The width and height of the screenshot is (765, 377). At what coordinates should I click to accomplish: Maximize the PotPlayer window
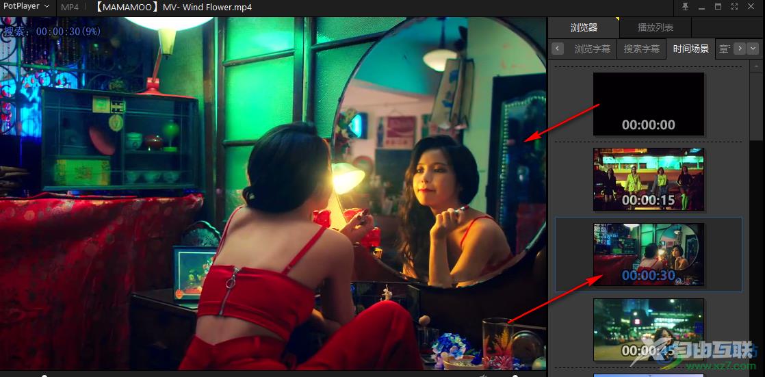click(718, 7)
